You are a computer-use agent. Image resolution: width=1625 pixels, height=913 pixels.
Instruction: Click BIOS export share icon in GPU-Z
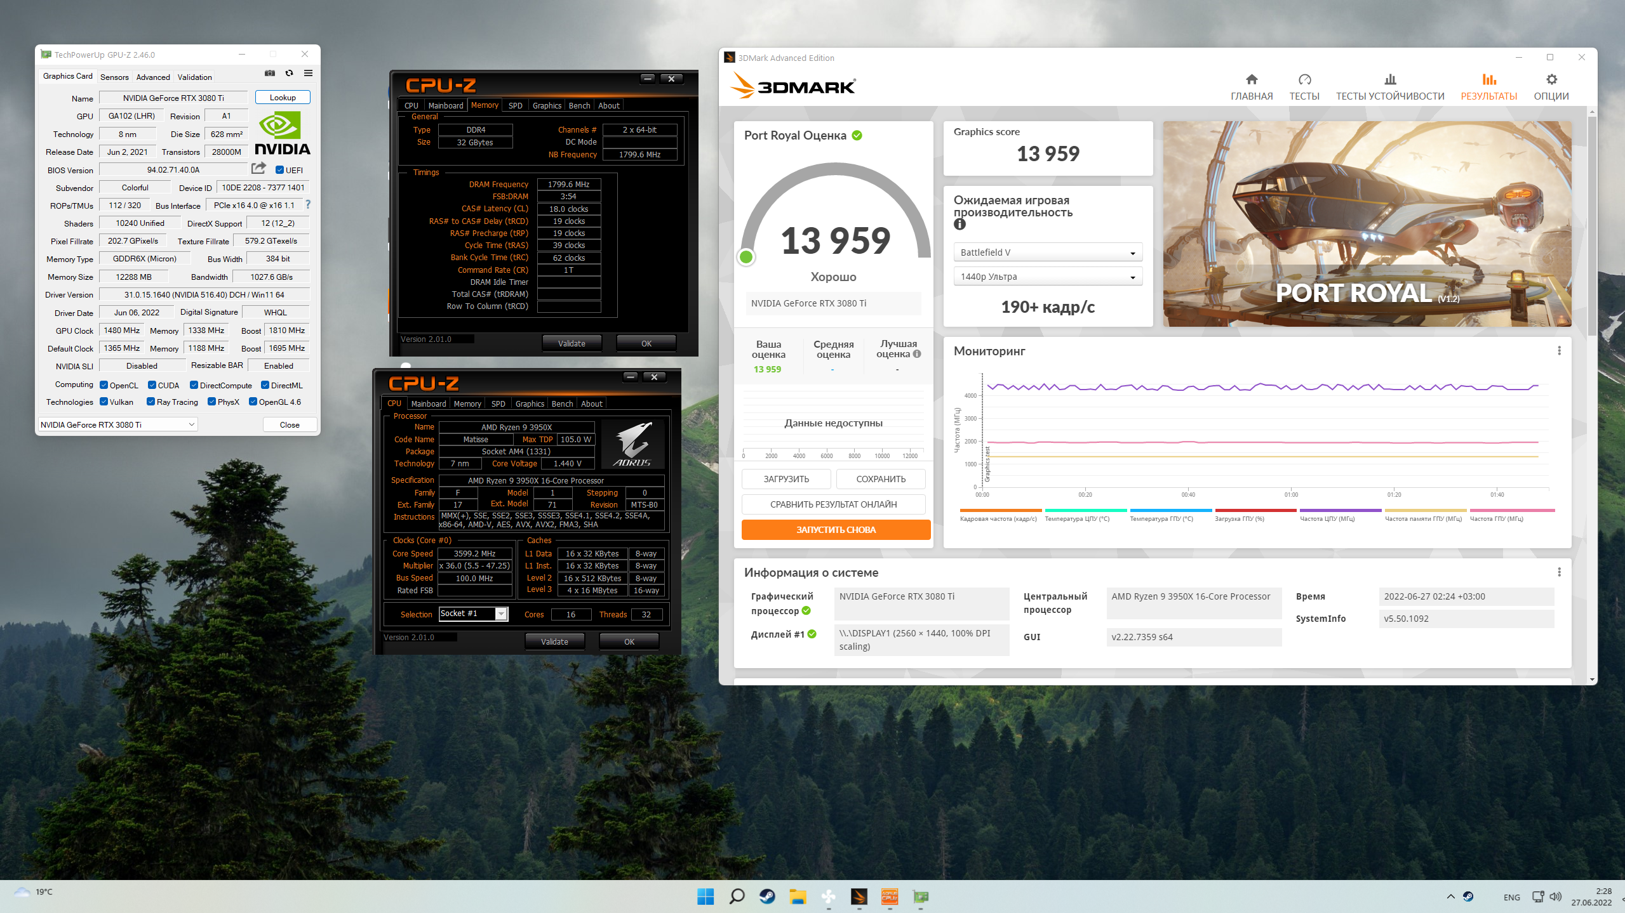point(258,169)
